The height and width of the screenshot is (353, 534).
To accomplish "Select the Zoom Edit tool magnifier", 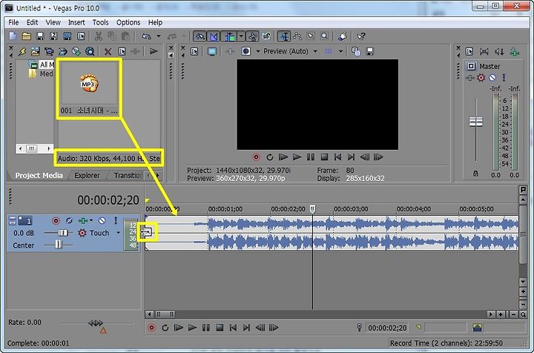I will tap(325, 36).
